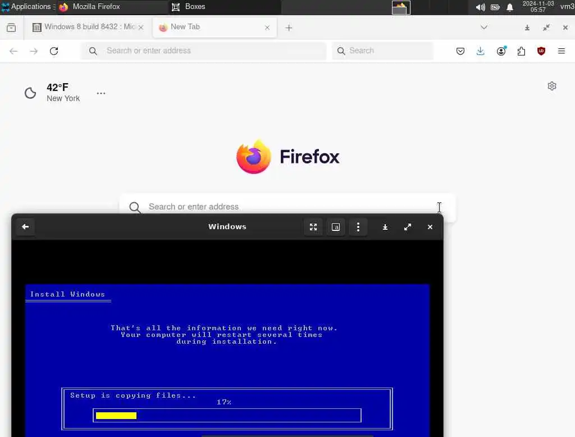Close the Boxes Windows window

430,227
